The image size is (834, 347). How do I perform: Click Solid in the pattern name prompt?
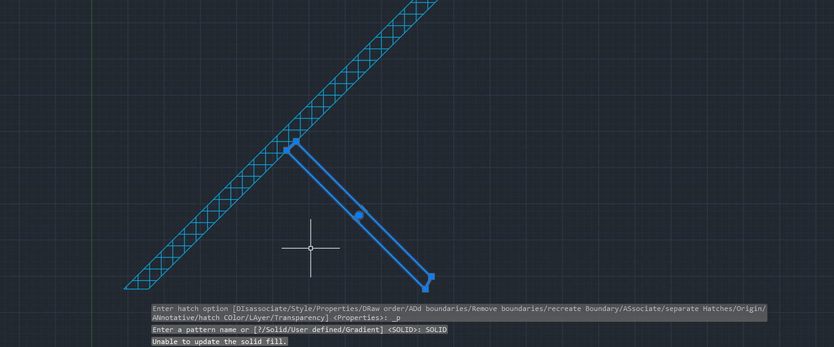point(276,330)
